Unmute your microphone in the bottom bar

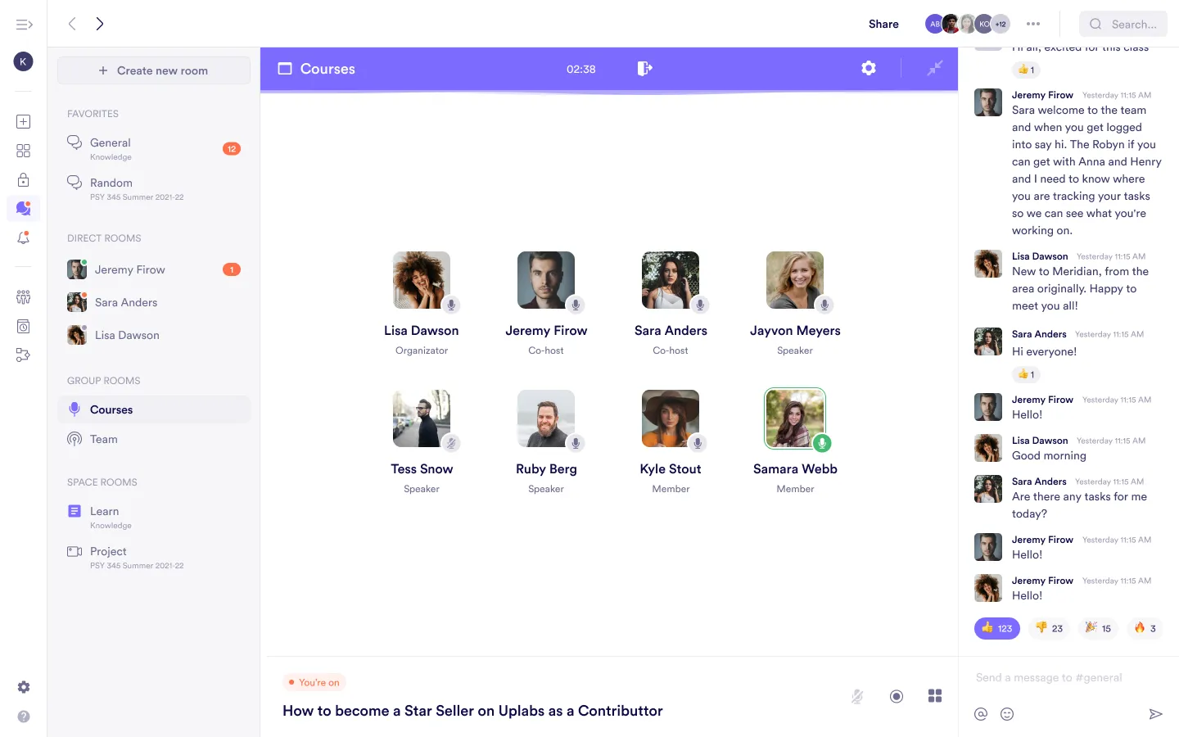pyautogui.click(x=856, y=695)
